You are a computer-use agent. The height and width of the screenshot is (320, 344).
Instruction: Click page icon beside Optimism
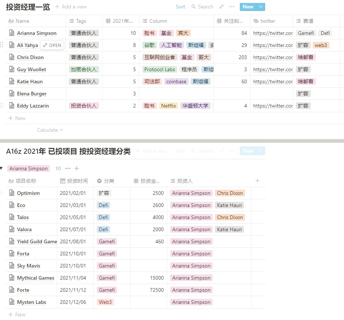tap(12, 193)
